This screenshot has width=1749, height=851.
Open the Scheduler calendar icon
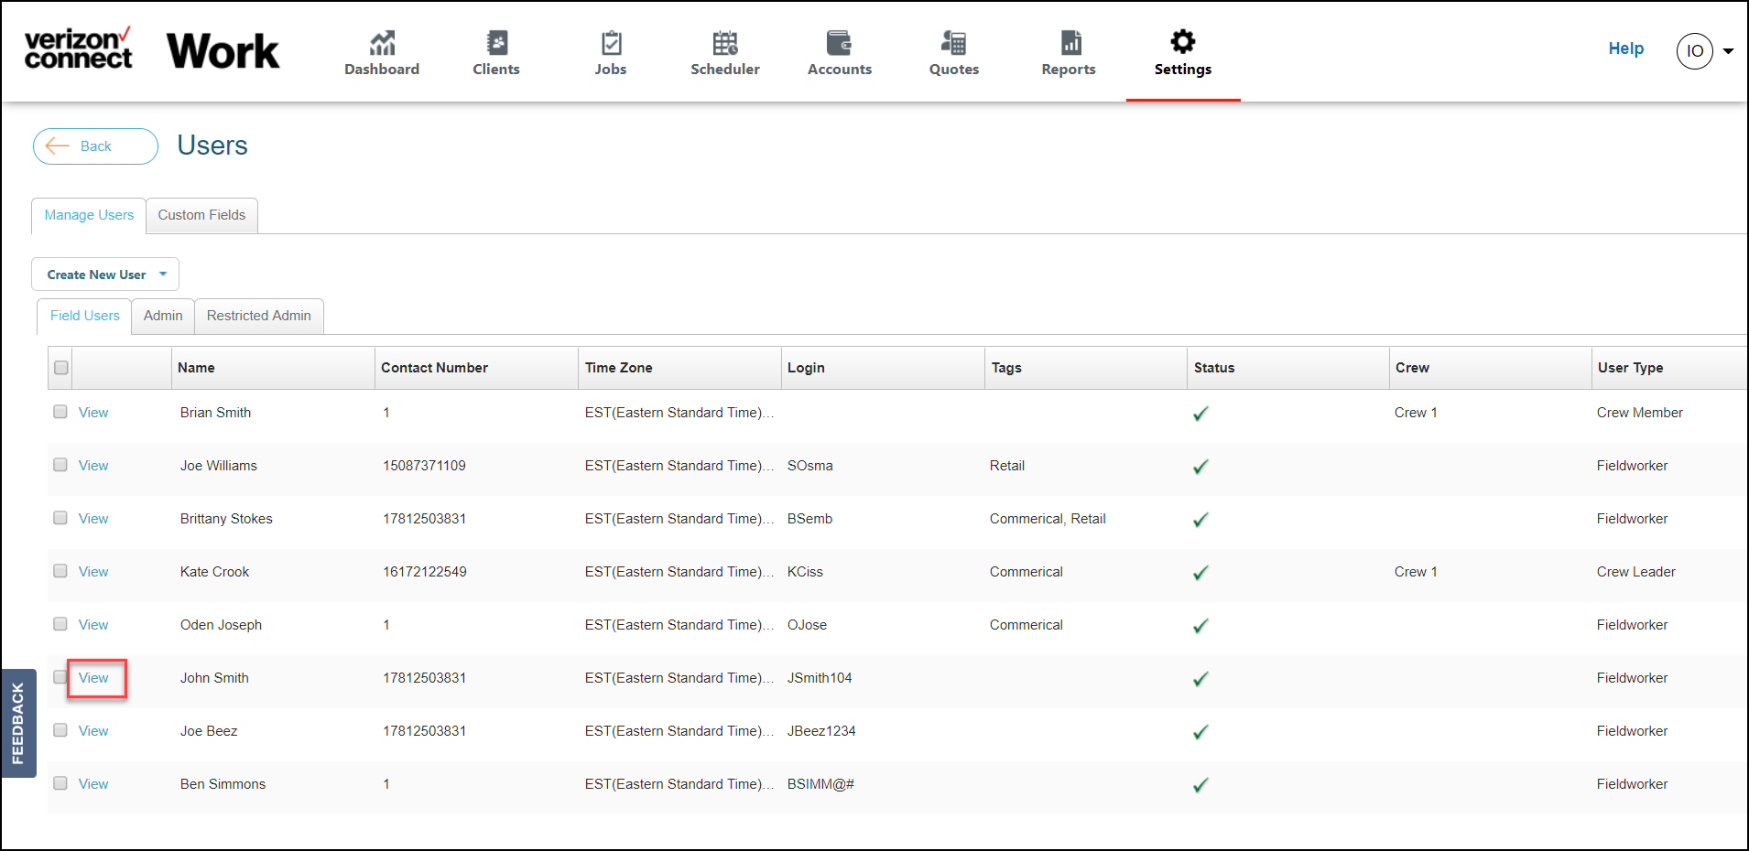click(725, 42)
